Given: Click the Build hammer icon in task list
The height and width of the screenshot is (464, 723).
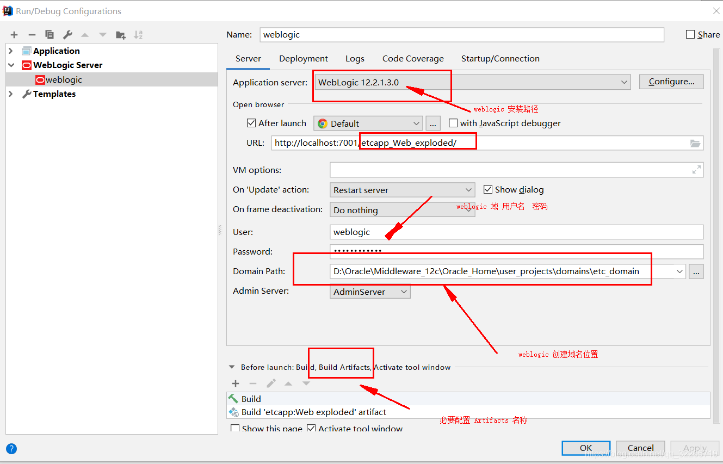Looking at the screenshot, I should pyautogui.click(x=233, y=399).
